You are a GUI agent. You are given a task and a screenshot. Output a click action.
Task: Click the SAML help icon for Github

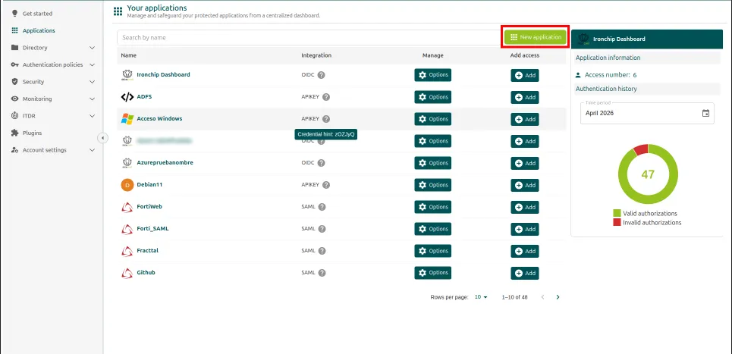(x=322, y=273)
